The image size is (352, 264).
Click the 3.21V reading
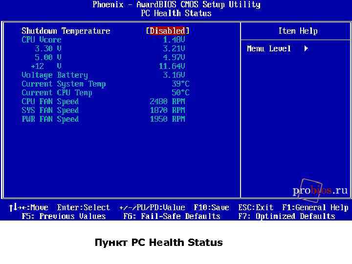(x=174, y=48)
